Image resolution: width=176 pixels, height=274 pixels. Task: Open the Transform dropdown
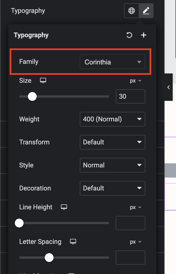point(112,142)
